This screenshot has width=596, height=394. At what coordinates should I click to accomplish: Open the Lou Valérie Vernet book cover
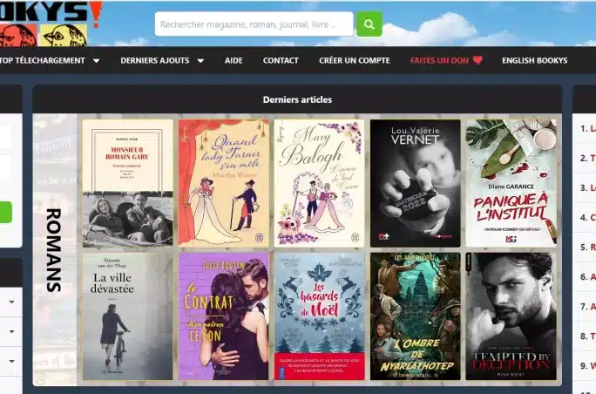pos(416,183)
